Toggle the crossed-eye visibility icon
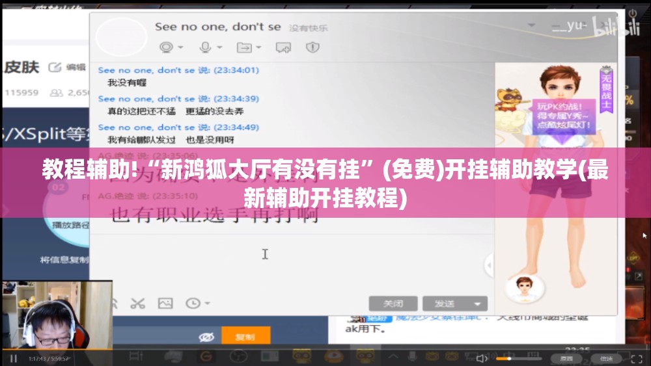The width and height of the screenshot is (651, 366). [x=206, y=337]
